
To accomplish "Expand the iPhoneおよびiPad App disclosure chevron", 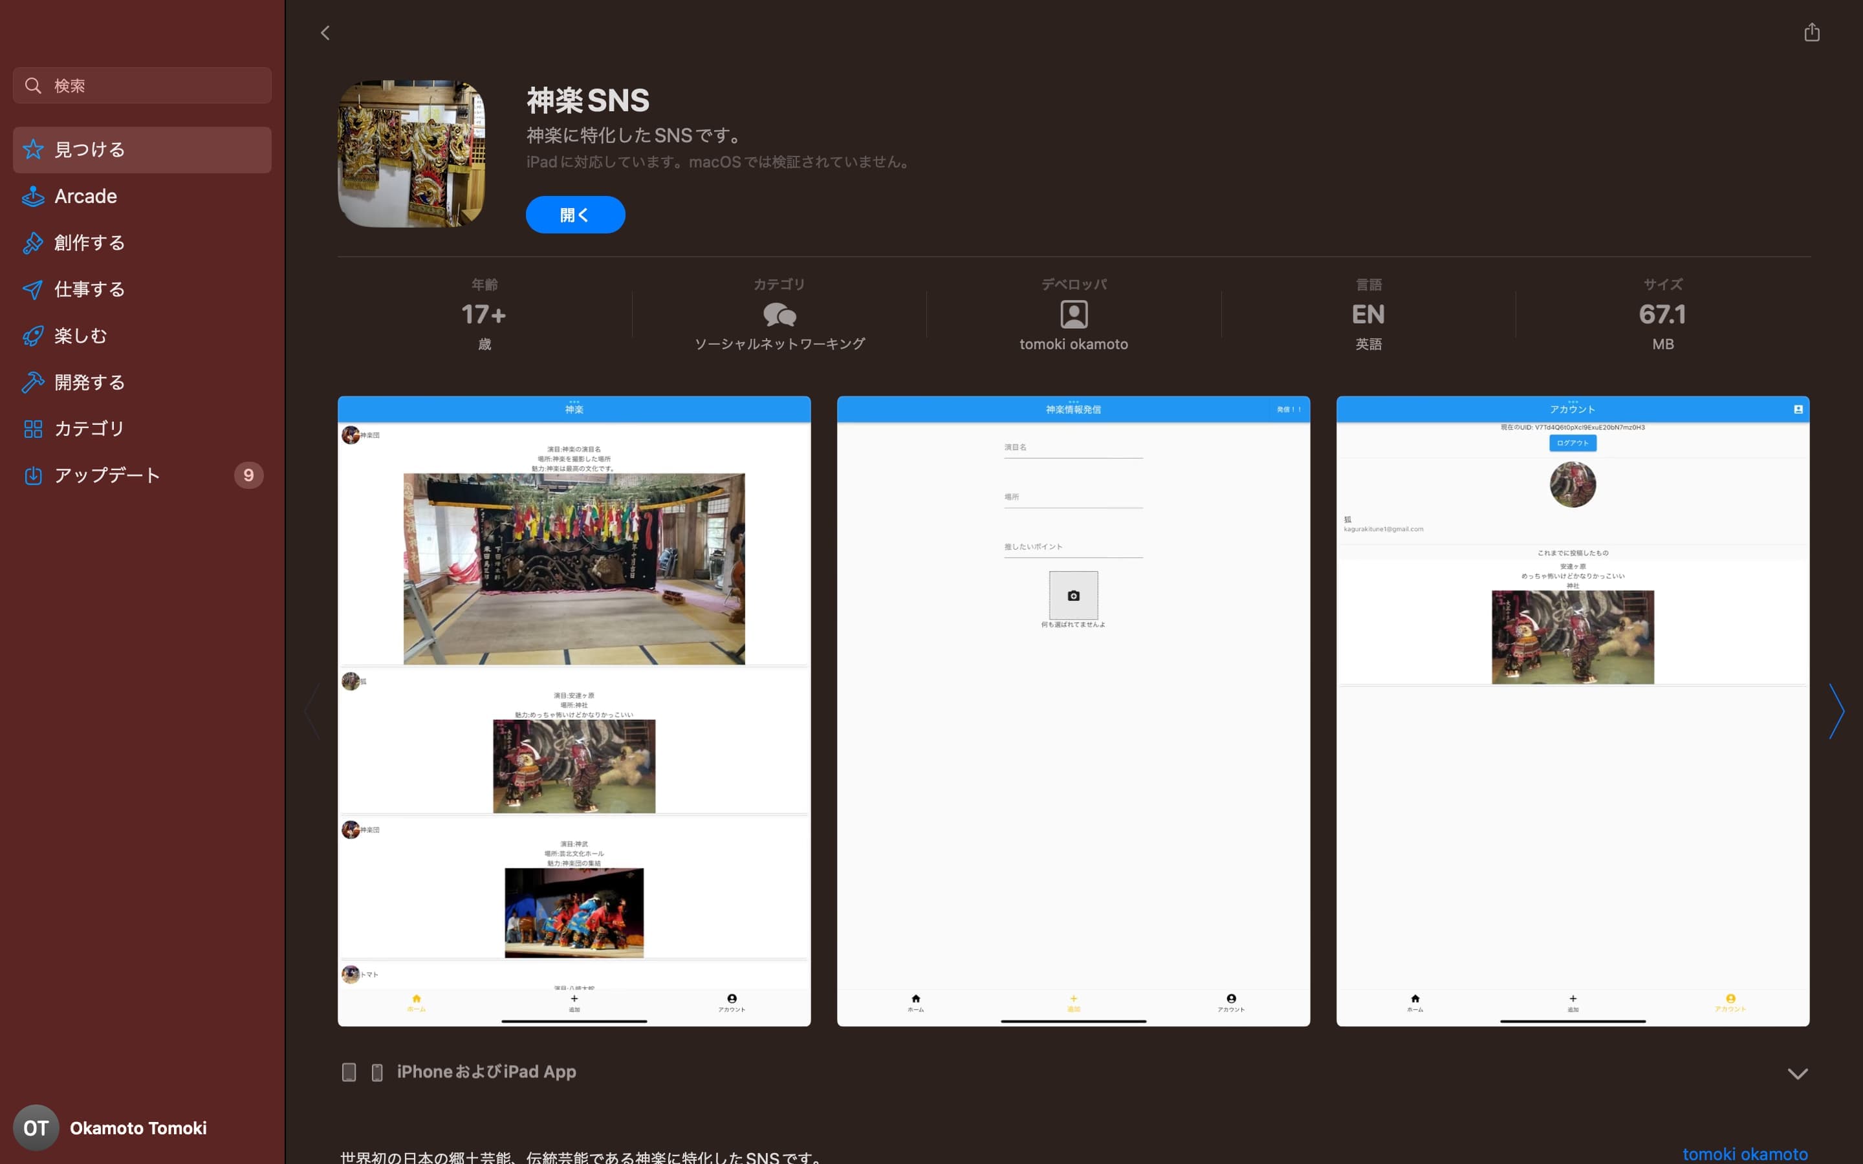I will pyautogui.click(x=1797, y=1073).
